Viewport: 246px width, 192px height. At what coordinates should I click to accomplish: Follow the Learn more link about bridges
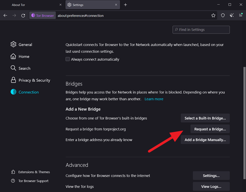pos(154,99)
